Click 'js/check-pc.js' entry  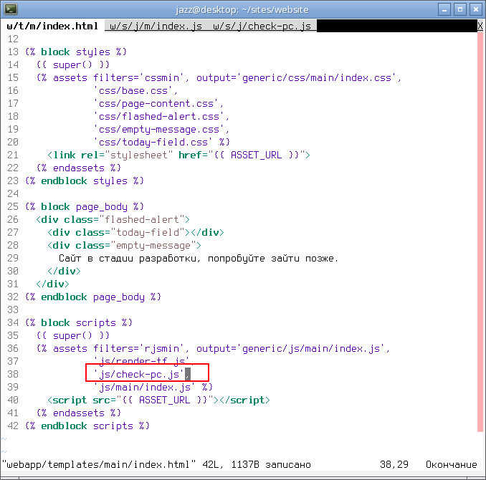point(138,375)
